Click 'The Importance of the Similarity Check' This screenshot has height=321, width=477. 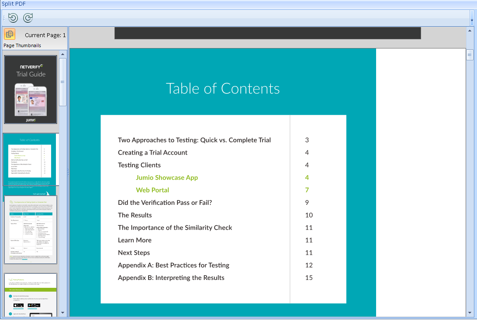175,228
